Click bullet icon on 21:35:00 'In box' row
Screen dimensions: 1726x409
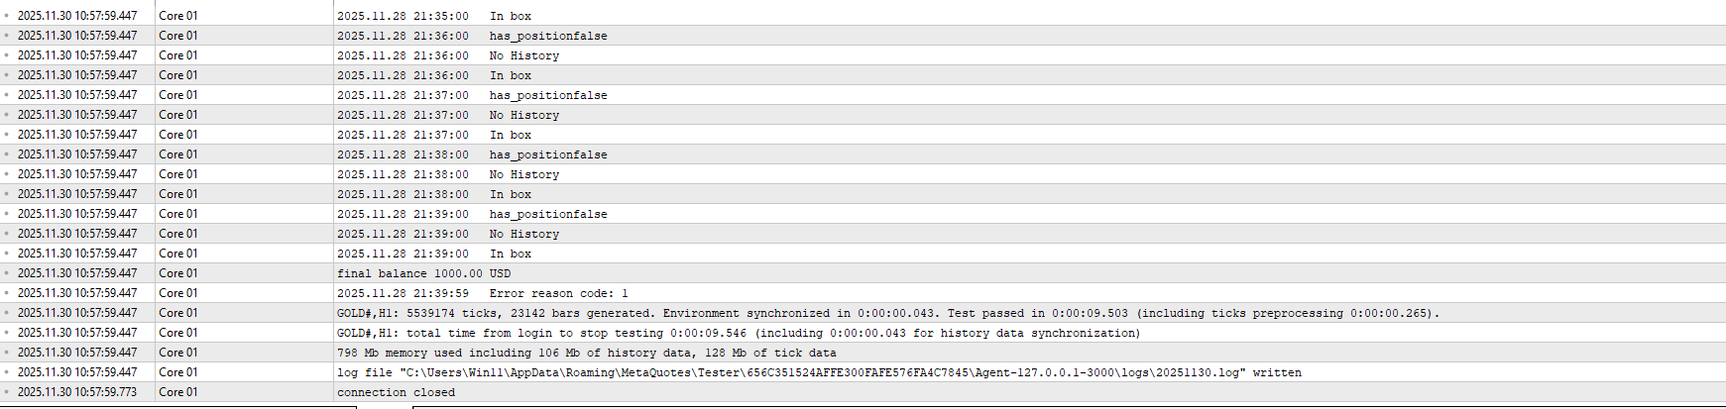[6, 16]
